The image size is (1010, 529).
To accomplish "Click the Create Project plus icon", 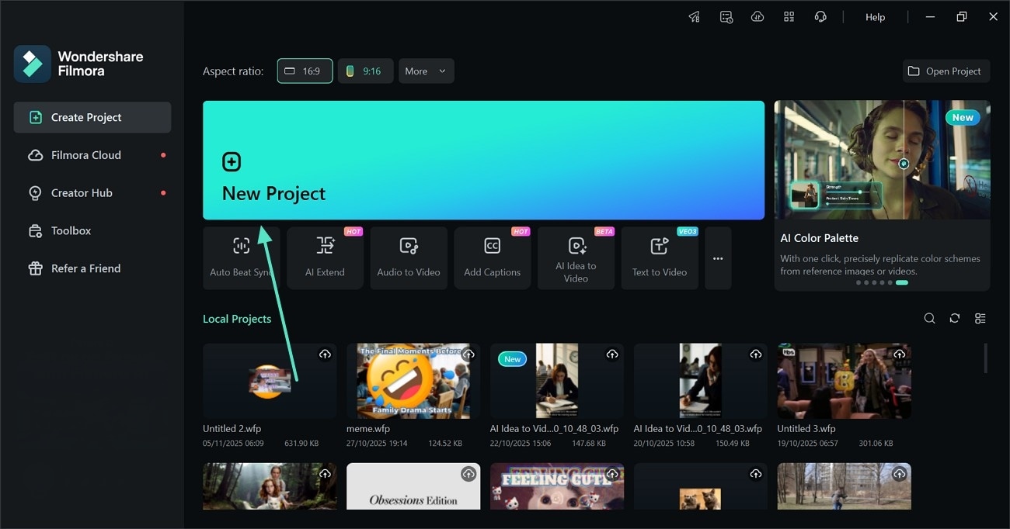I will [35, 117].
